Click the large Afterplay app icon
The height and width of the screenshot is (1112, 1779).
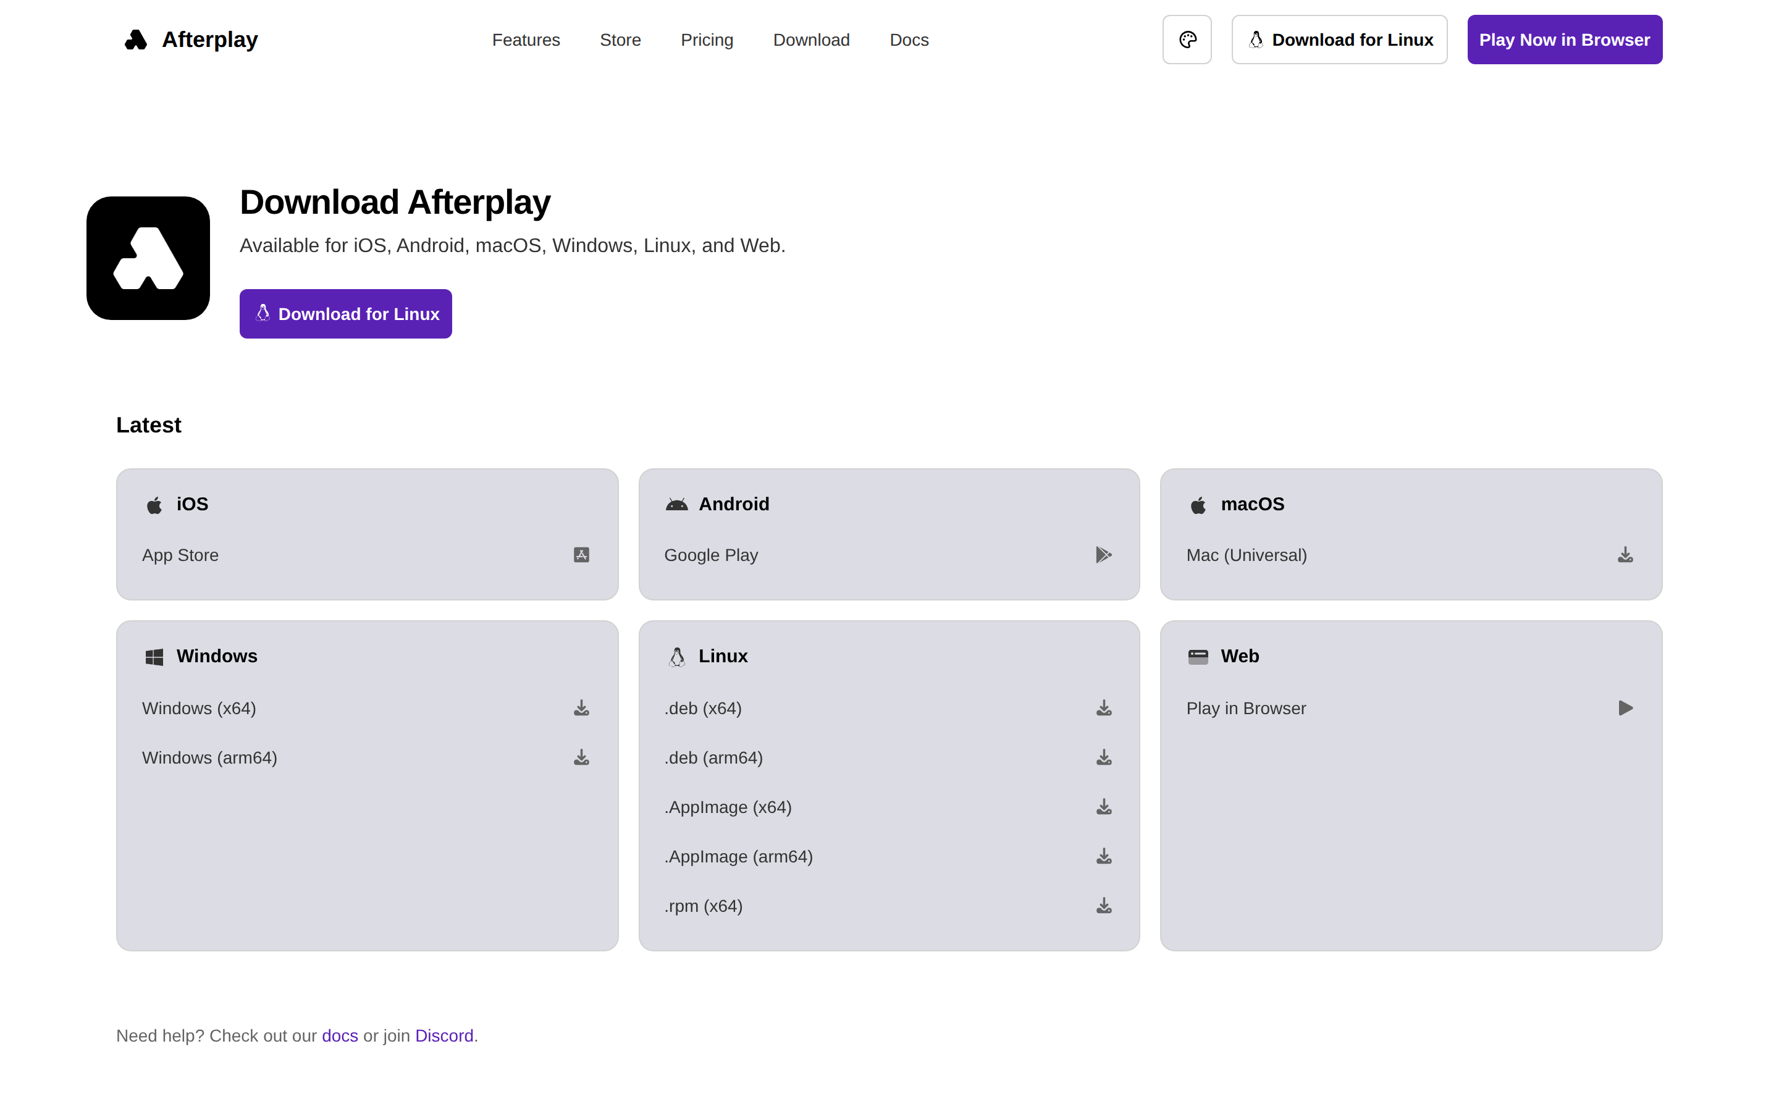click(x=148, y=258)
